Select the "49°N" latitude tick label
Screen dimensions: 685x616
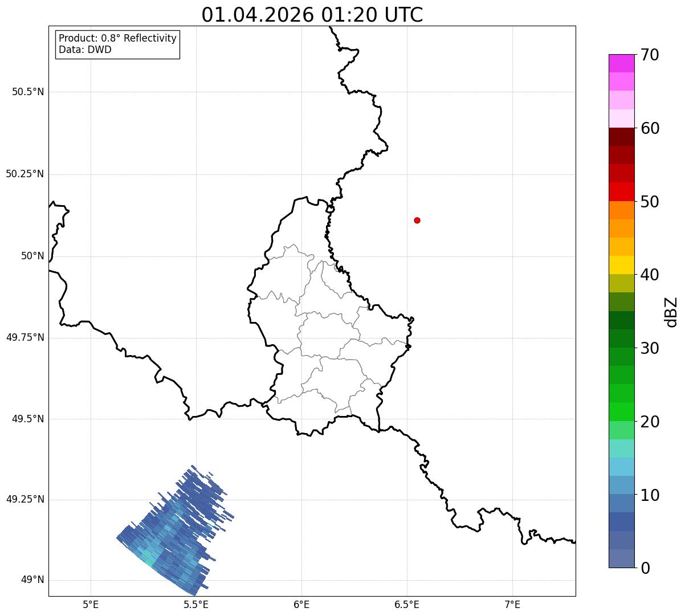(32, 580)
